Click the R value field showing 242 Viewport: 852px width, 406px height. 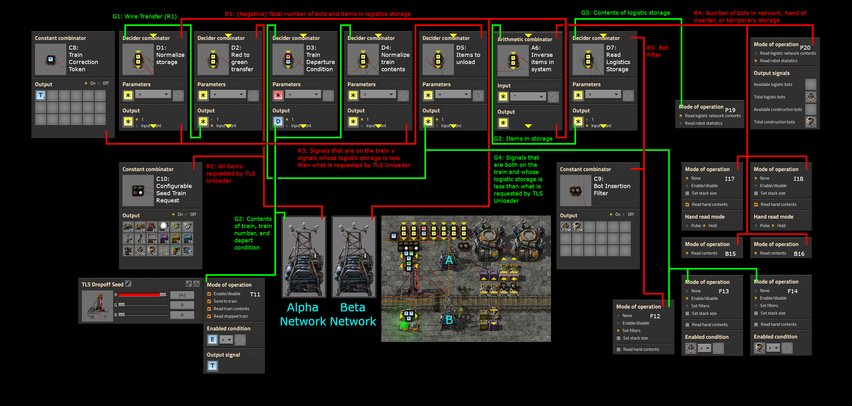[x=182, y=295]
